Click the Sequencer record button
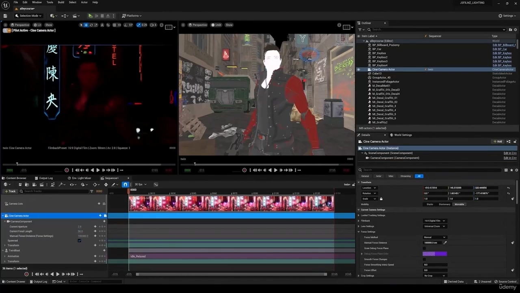 26,274
